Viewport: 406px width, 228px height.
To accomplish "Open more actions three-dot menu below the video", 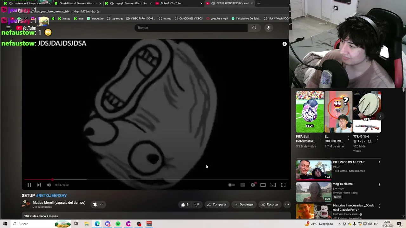I will [287, 205].
